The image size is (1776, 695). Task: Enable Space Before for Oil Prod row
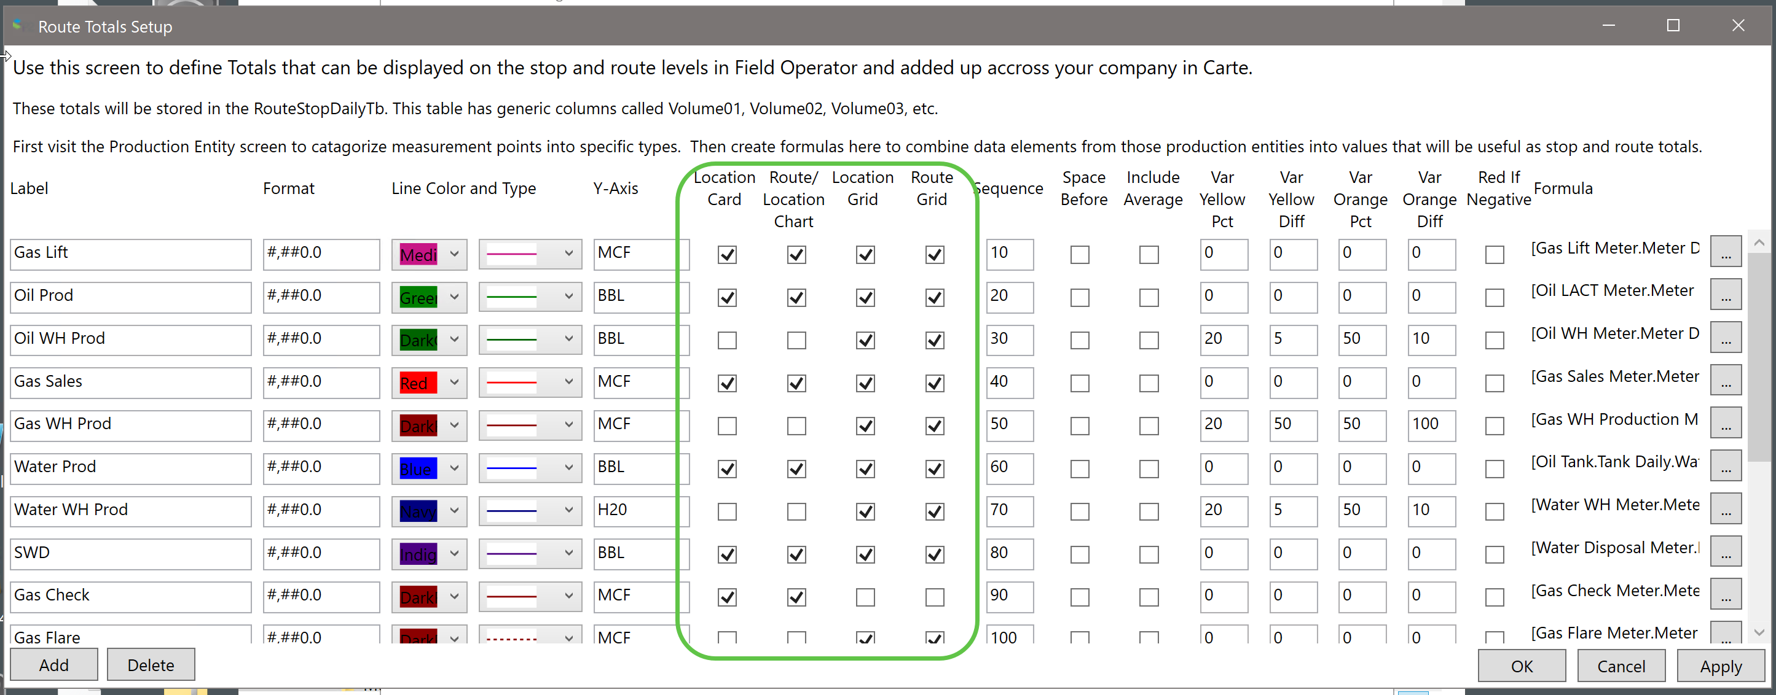tap(1080, 298)
